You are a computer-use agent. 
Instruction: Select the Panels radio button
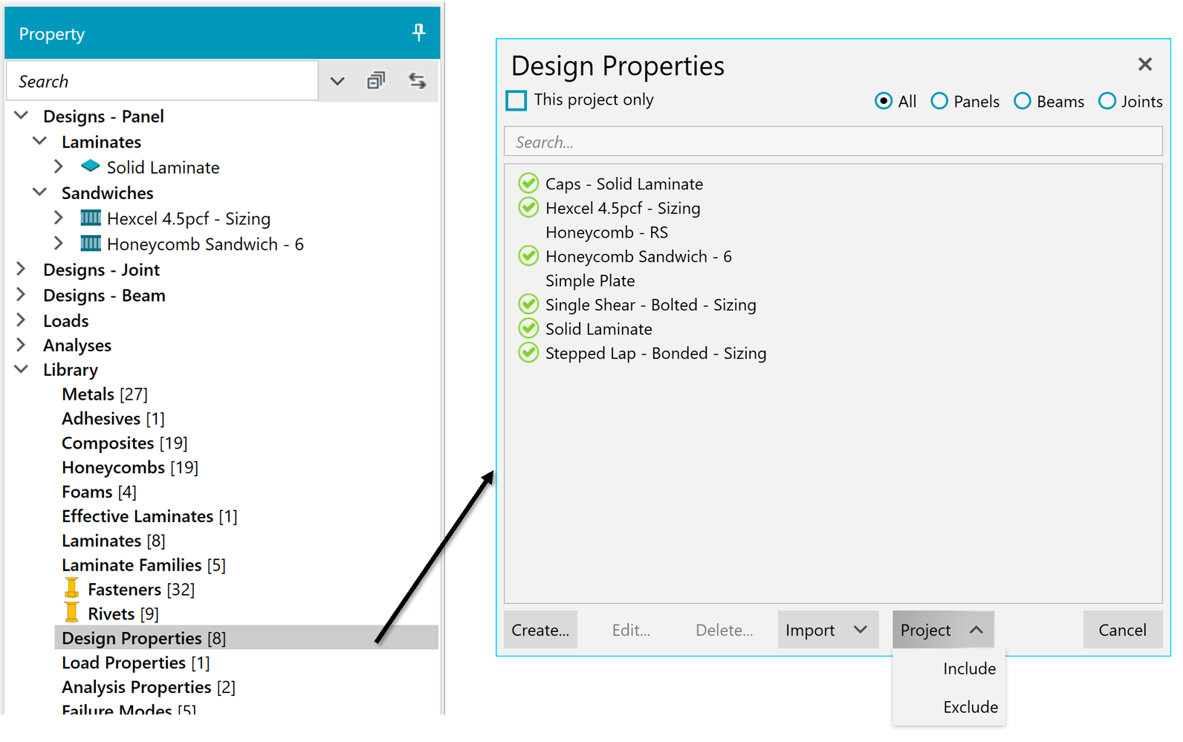[939, 101]
